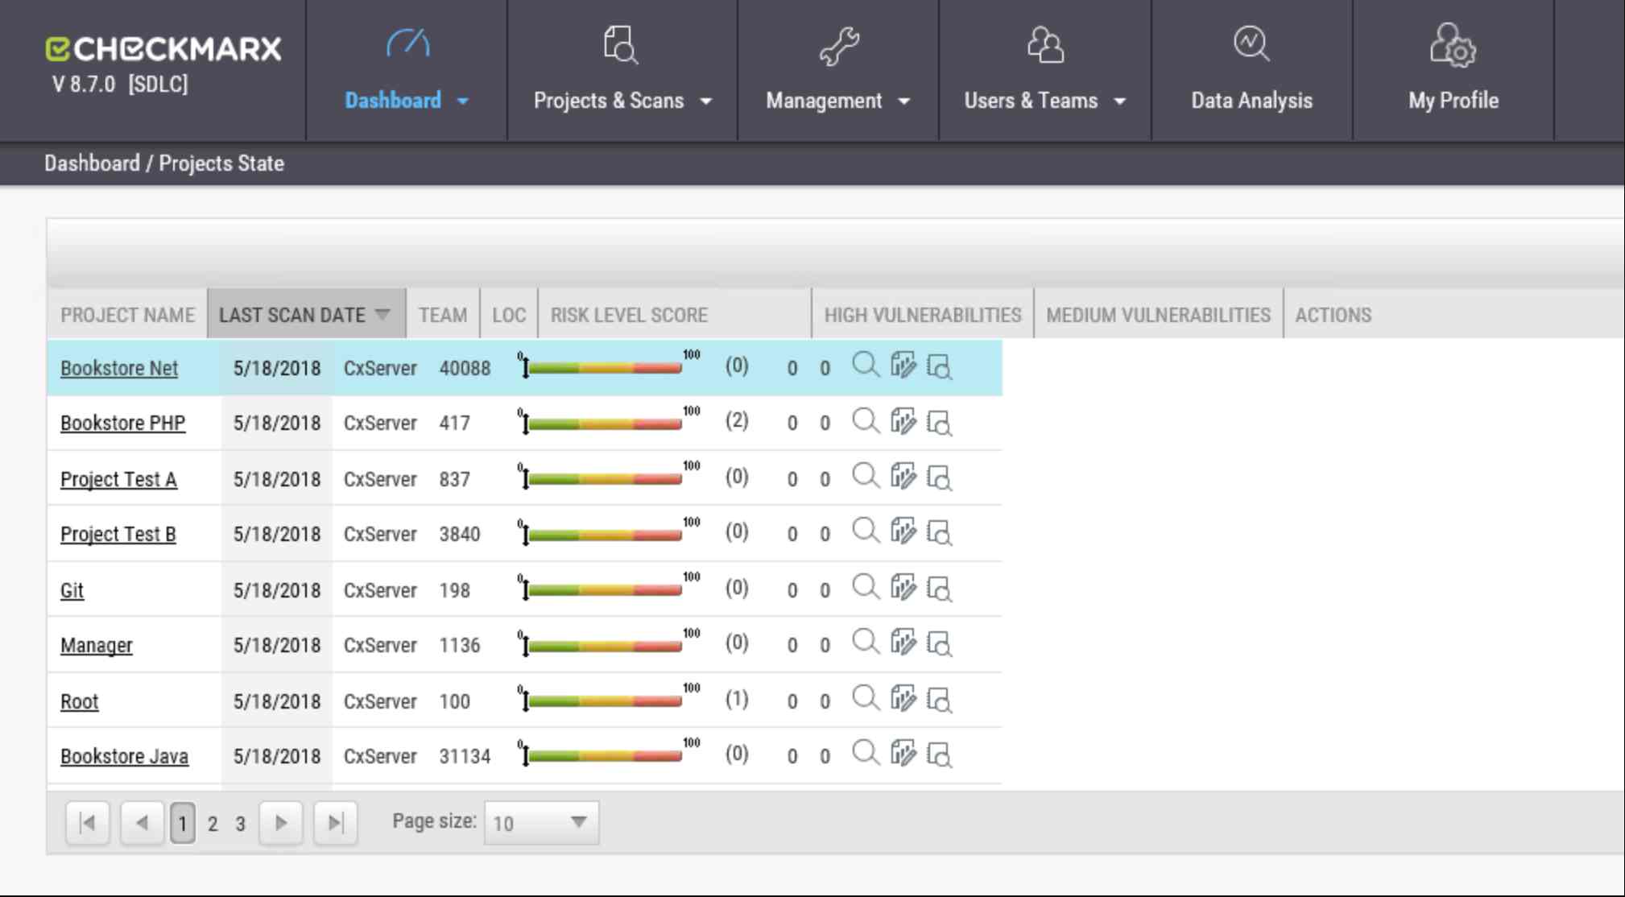Click risk level score bar for Root
The height and width of the screenshot is (897, 1625).
[x=604, y=702]
